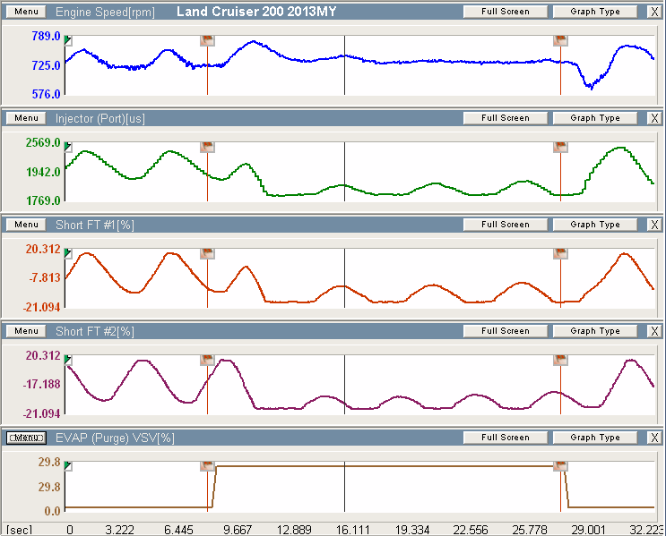Select second flag marker on Short FT #1 graph

coord(560,253)
